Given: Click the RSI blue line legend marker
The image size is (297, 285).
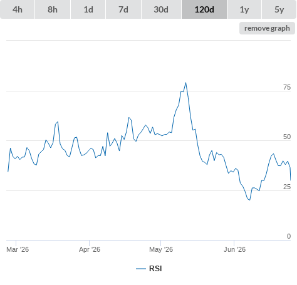Looking at the screenshot, I should coord(141,269).
